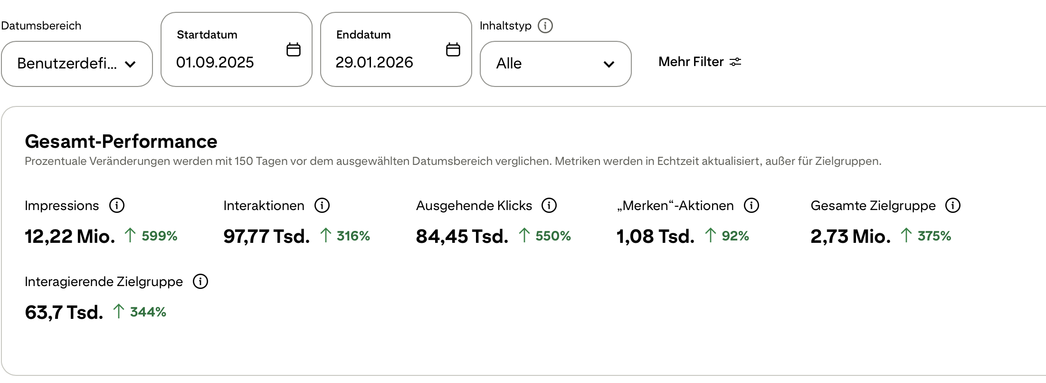Click the Benutzerdefiniert dropdown chevron
Screen dimensions: 1046x383
point(131,64)
